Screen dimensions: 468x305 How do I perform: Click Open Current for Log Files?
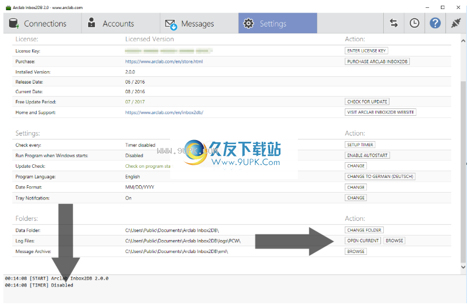363,241
